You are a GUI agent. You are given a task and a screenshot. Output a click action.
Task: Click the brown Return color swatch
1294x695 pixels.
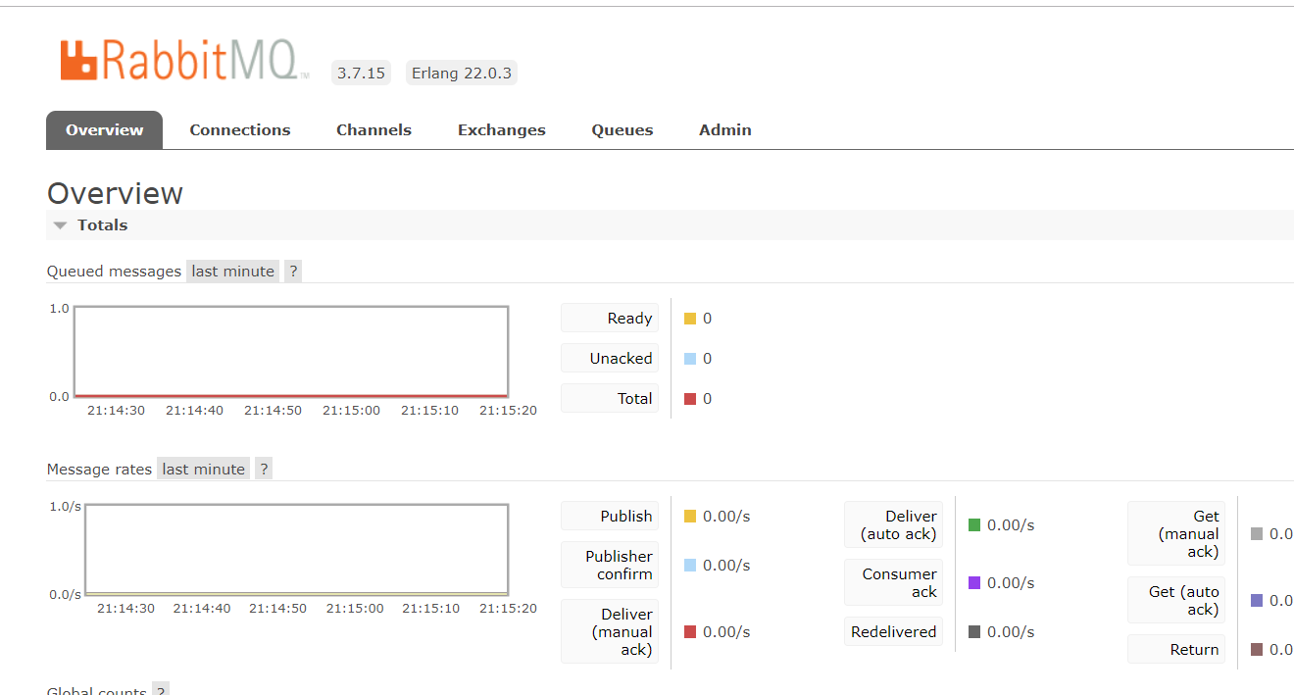(1257, 650)
